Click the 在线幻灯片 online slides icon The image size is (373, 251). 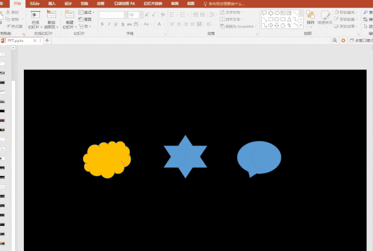coord(35,15)
